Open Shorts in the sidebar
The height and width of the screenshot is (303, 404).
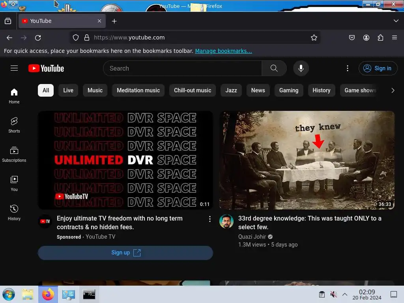point(14,125)
